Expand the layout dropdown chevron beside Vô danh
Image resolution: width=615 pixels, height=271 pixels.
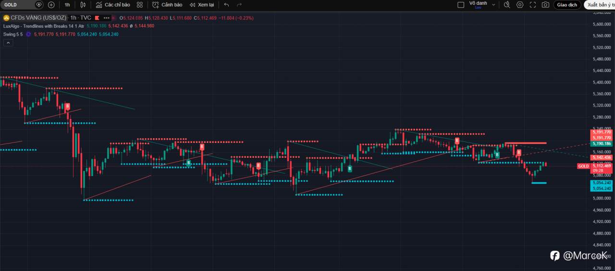coord(493,5)
